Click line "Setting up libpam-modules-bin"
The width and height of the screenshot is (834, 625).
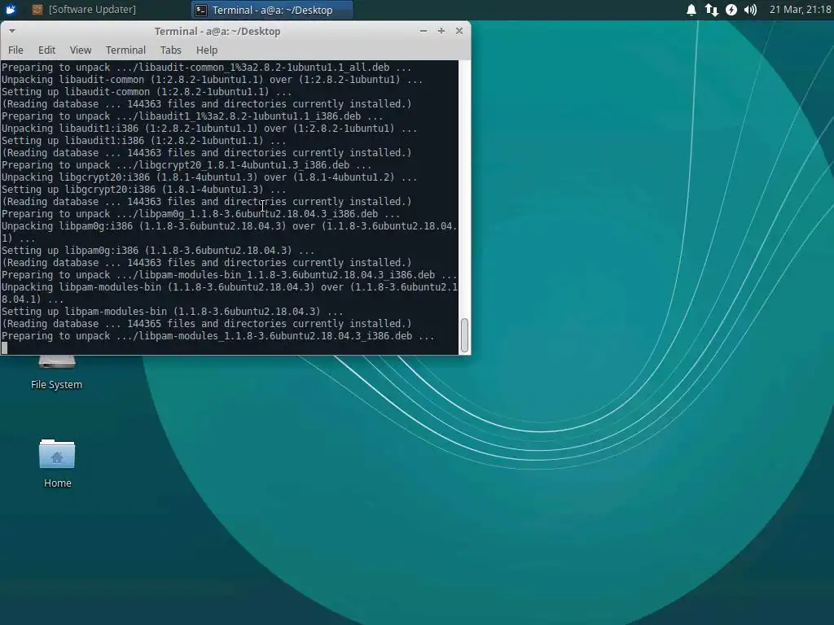[x=173, y=312]
